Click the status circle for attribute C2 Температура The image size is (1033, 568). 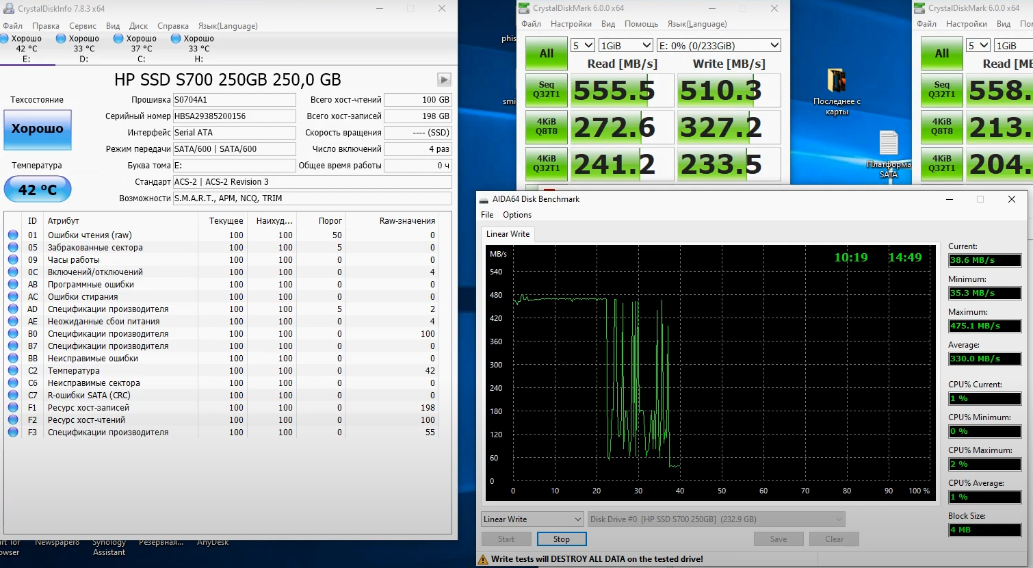(13, 370)
